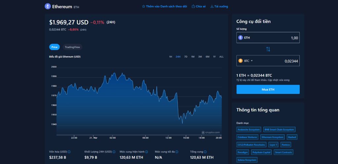338x164 pixels.
Task: Click the swap arrows icon in converter
Action: tap(268, 49)
